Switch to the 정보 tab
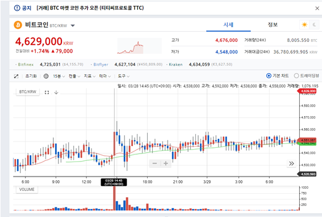This screenshot has width=322, height=217. [x=273, y=25]
